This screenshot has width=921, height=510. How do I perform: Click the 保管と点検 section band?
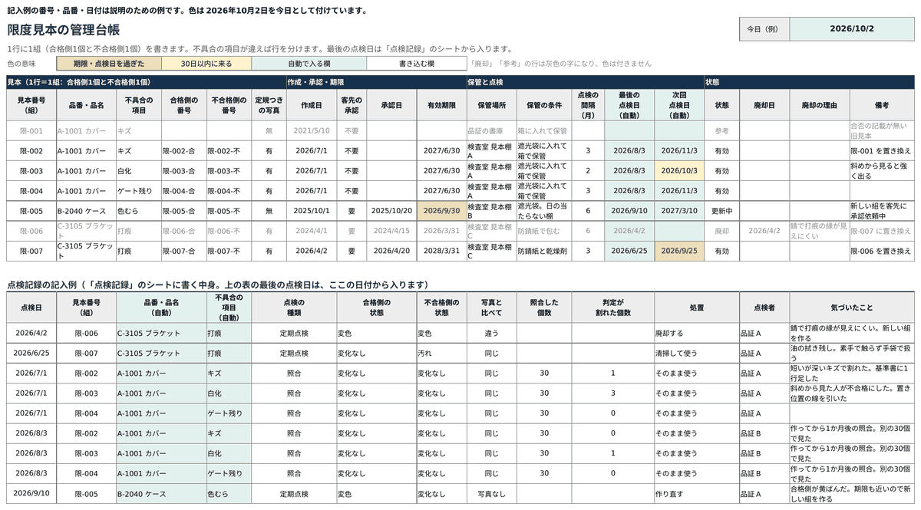(585, 82)
